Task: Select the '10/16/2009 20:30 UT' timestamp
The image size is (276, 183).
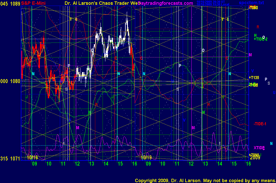Action: (211, 2)
